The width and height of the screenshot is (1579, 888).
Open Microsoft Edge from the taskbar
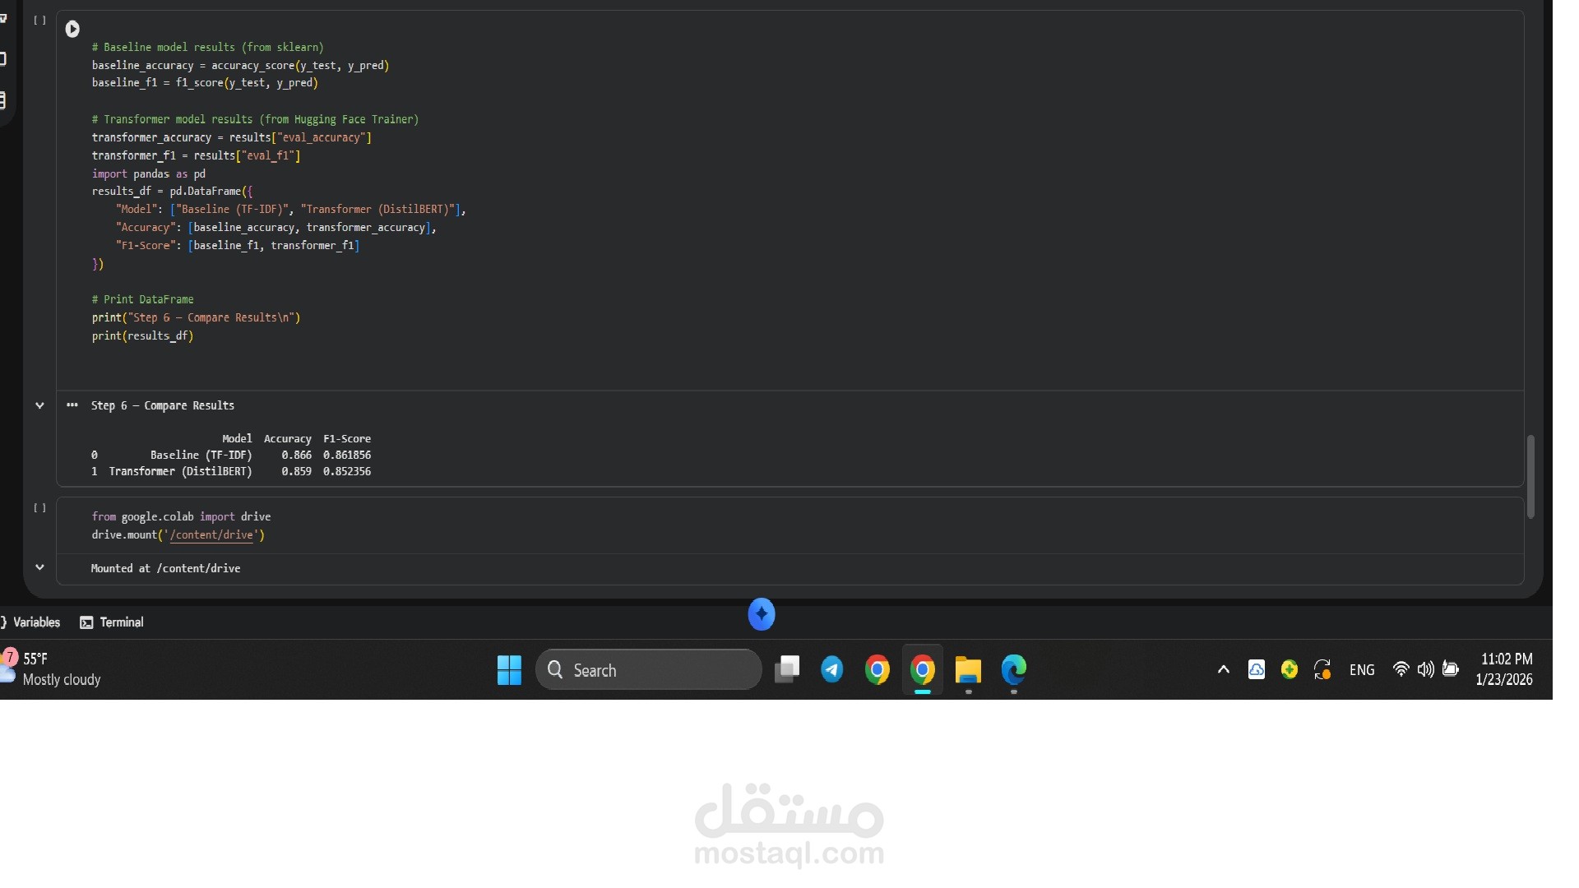1013,669
